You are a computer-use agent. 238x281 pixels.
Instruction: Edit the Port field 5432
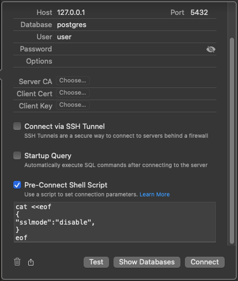(203, 13)
